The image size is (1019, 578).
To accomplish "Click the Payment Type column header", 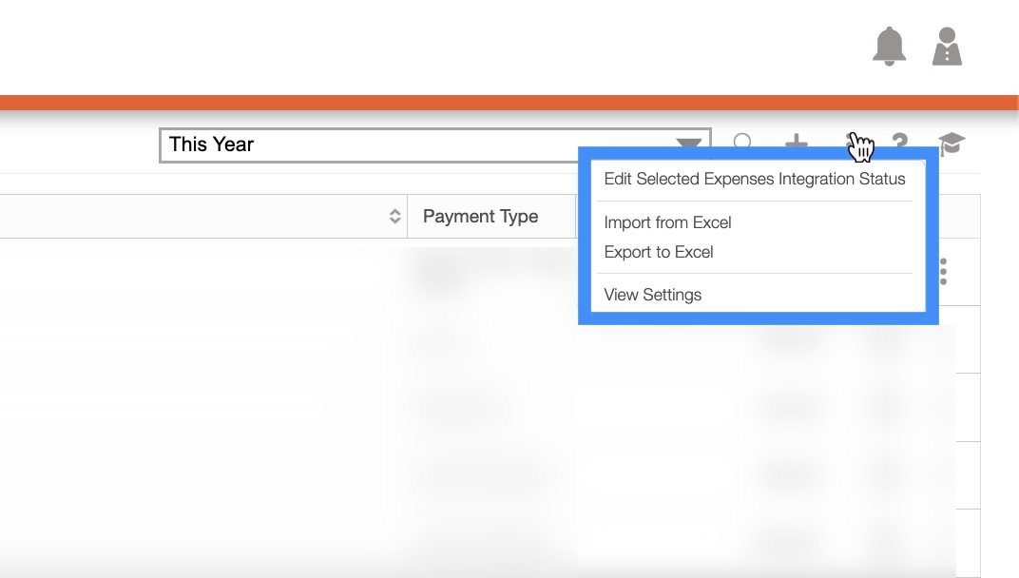I will click(480, 217).
